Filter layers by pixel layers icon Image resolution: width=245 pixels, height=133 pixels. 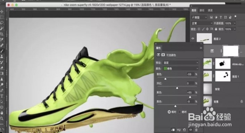(211, 17)
